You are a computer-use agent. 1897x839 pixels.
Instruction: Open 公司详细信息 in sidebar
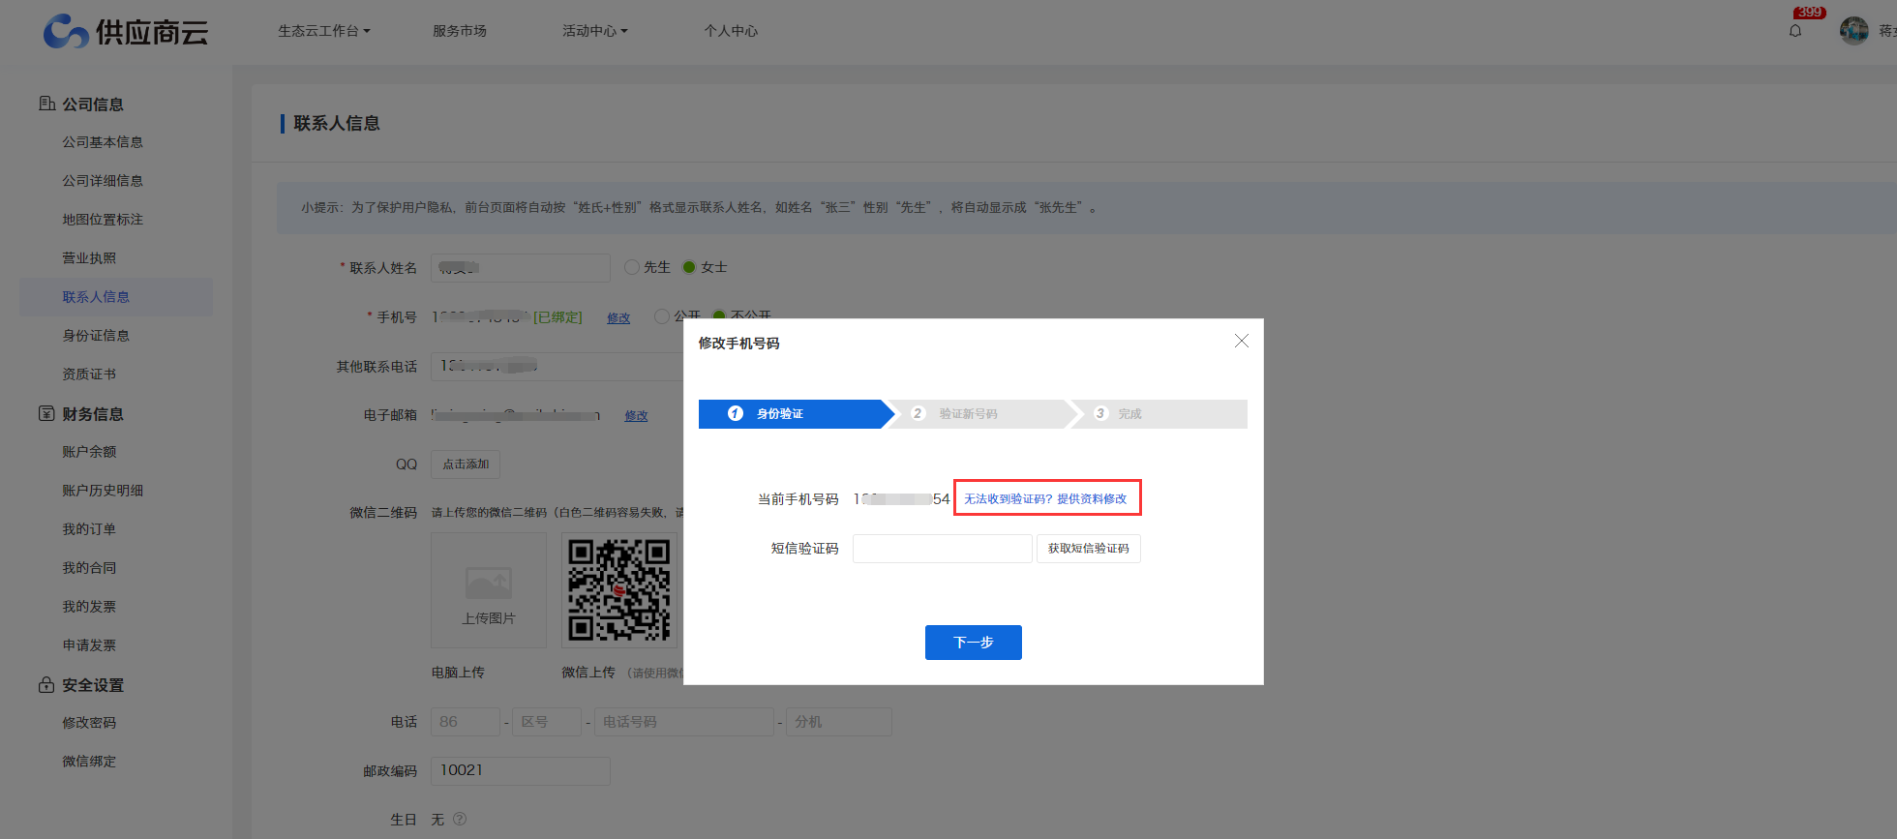[x=103, y=181]
